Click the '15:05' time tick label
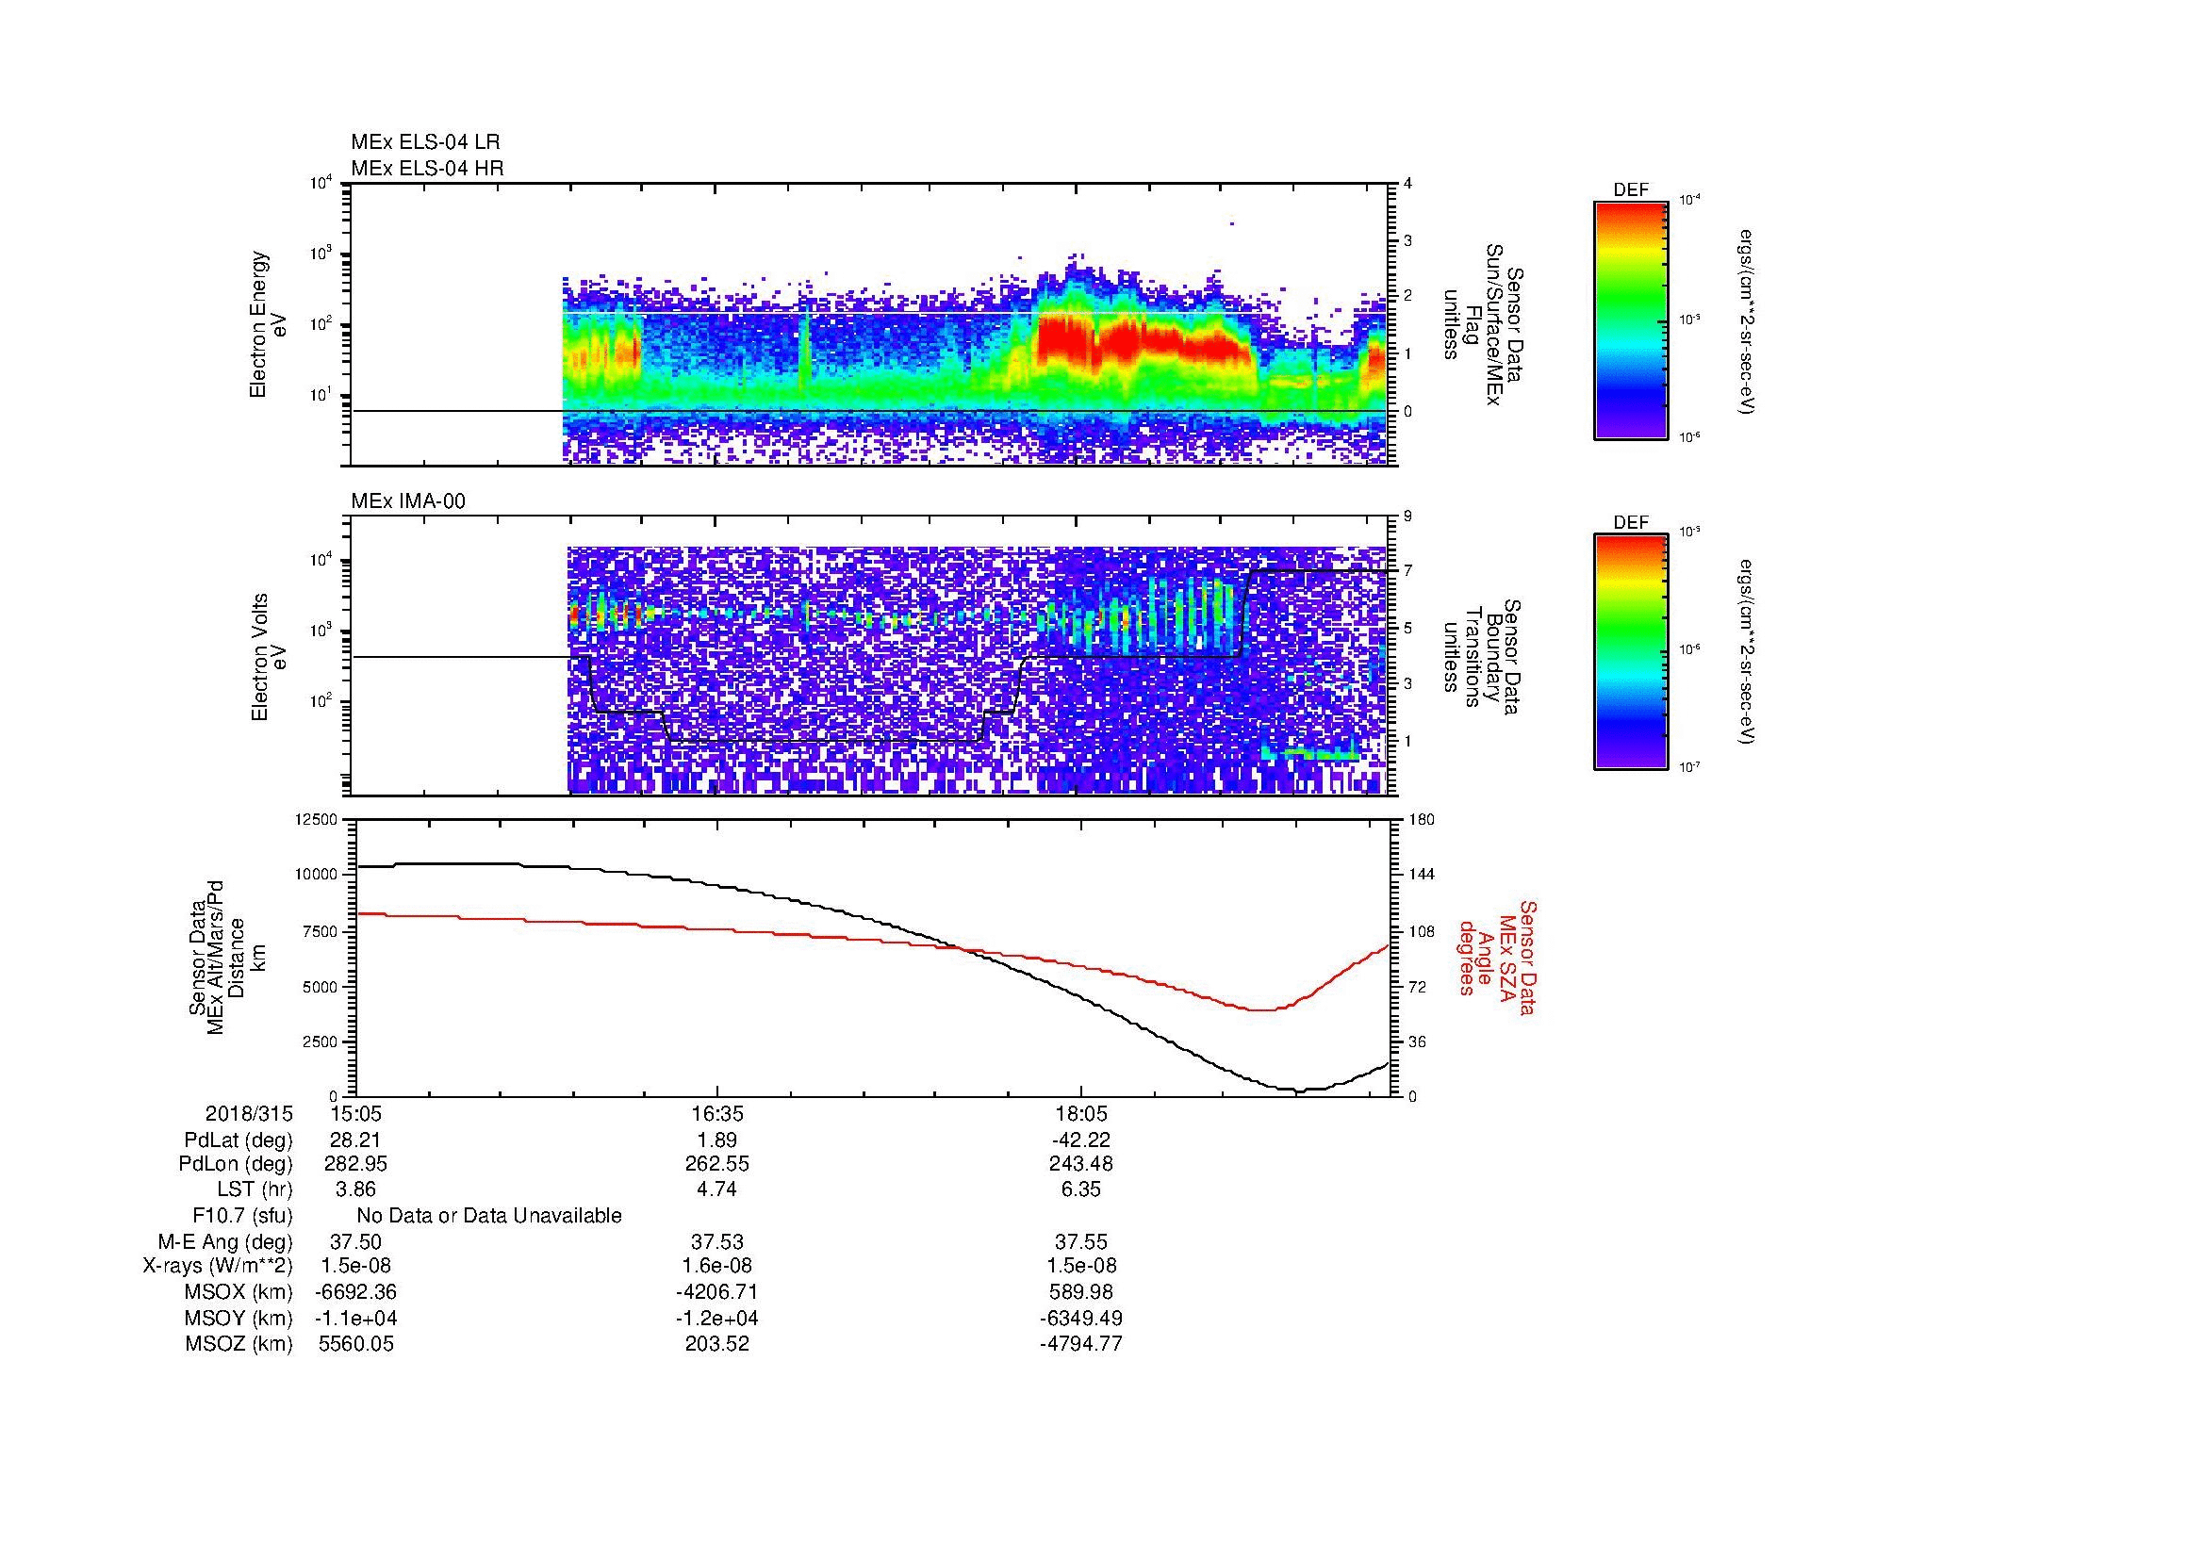This screenshot has width=2205, height=1558. click(355, 1114)
